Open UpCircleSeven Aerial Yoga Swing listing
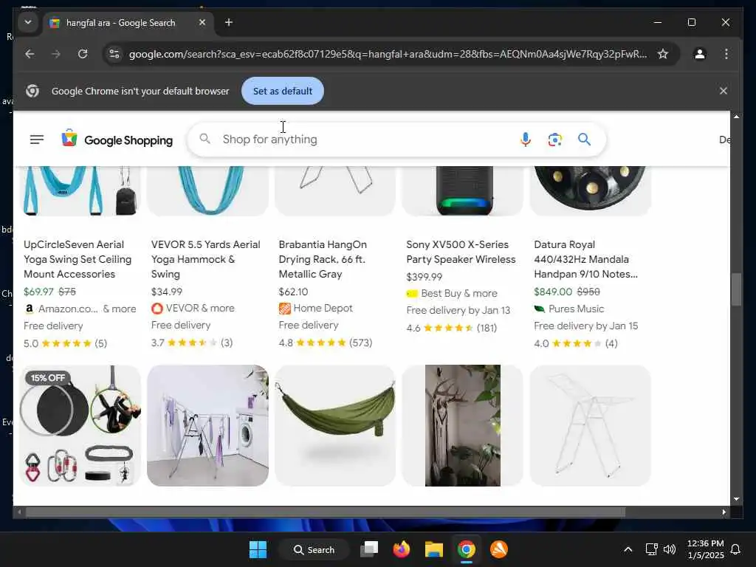 click(78, 259)
